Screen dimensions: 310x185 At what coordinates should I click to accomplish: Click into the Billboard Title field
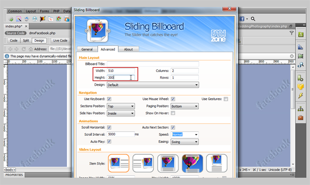coord(153,64)
